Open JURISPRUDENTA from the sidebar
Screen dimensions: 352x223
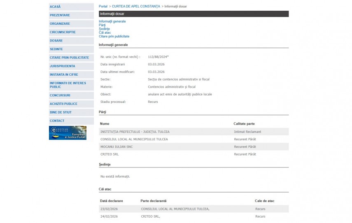point(63,66)
